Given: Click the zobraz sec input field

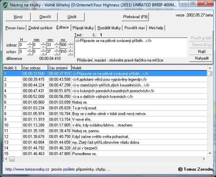Looking at the screenshot, I should [x=50, y=45].
